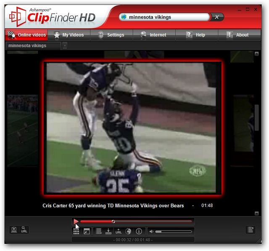Click the pop-out player window icon

click(87, 231)
